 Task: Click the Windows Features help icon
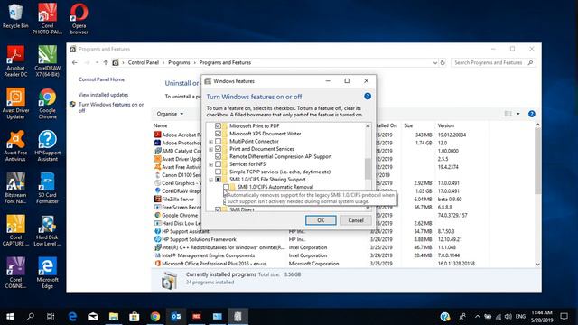(368, 97)
